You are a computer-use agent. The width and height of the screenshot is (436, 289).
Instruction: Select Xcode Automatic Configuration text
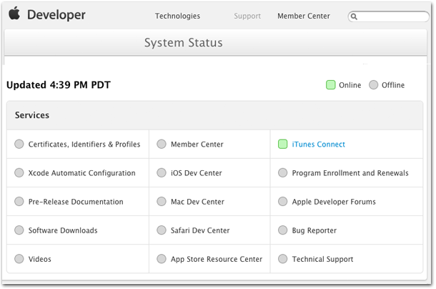pos(81,173)
